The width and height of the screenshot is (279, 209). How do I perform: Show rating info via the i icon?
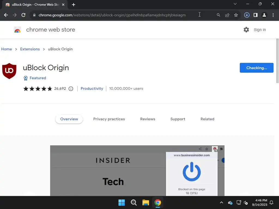(x=71, y=89)
